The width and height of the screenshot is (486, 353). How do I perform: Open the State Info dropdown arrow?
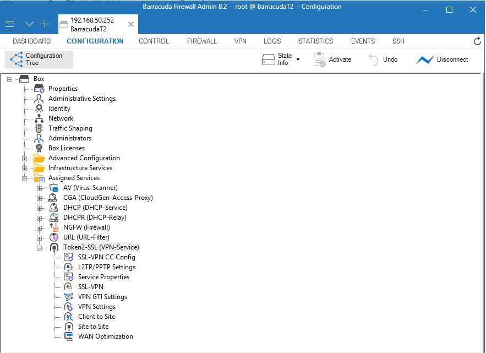298,59
